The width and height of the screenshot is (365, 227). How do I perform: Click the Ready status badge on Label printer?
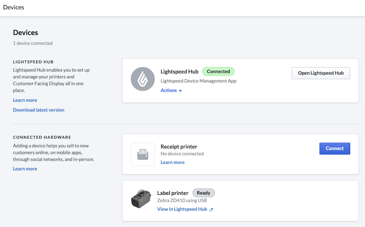204,193
